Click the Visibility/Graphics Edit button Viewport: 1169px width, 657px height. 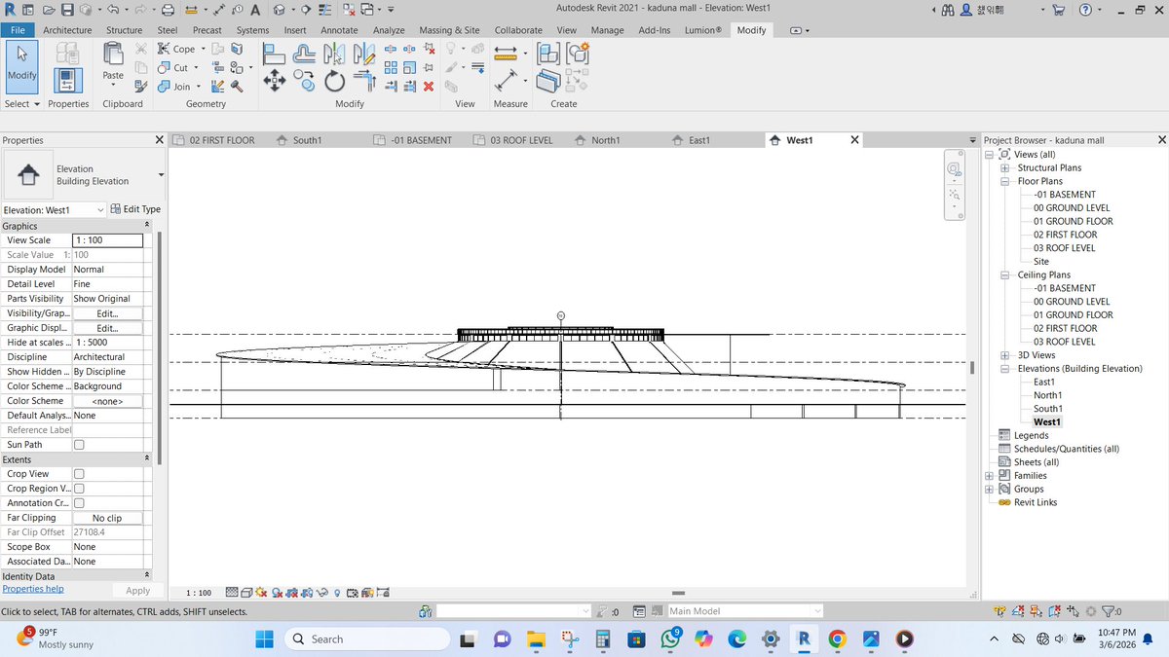tap(108, 313)
